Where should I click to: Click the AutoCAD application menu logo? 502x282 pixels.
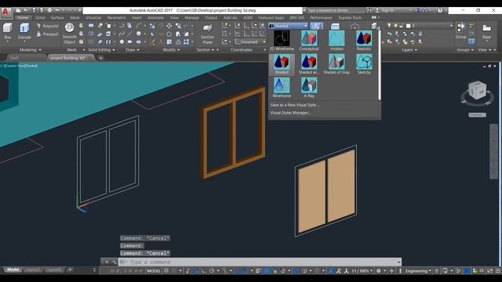point(5,13)
